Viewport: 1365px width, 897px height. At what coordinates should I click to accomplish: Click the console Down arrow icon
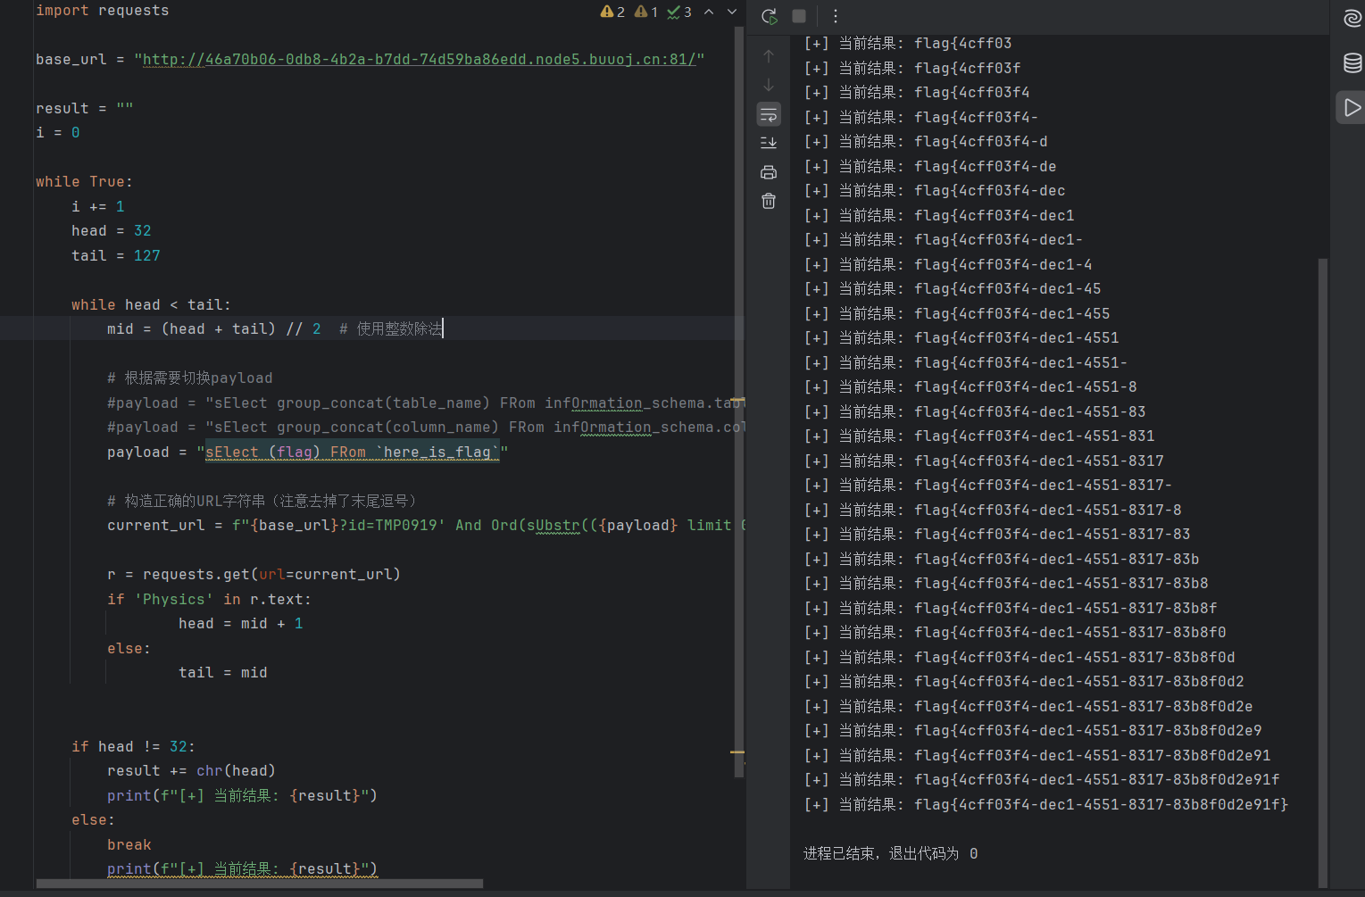click(x=769, y=86)
